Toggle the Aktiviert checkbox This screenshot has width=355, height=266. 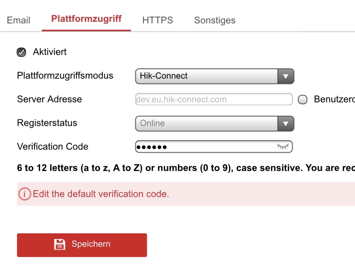(x=21, y=52)
